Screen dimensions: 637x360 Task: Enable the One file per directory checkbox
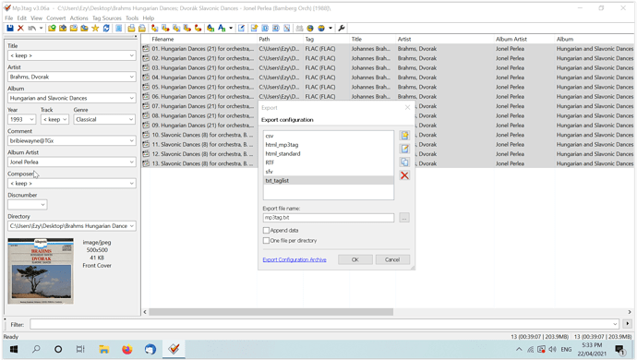[x=266, y=241]
